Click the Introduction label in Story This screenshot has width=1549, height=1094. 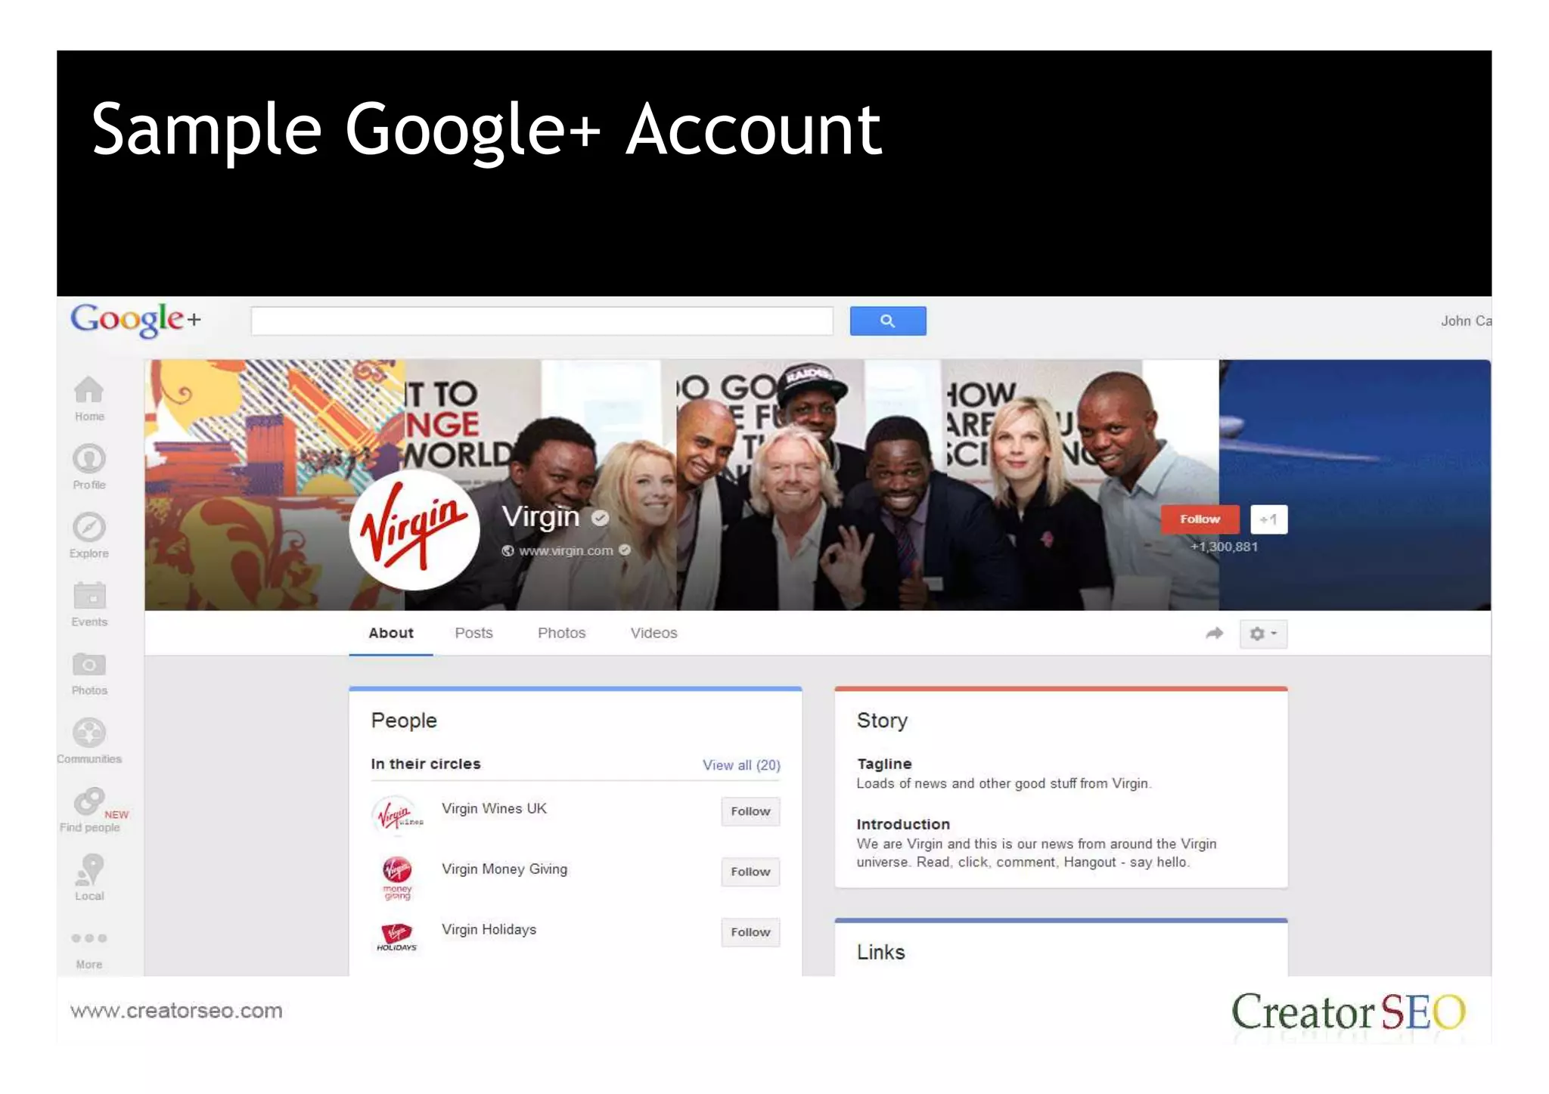pyautogui.click(x=903, y=824)
